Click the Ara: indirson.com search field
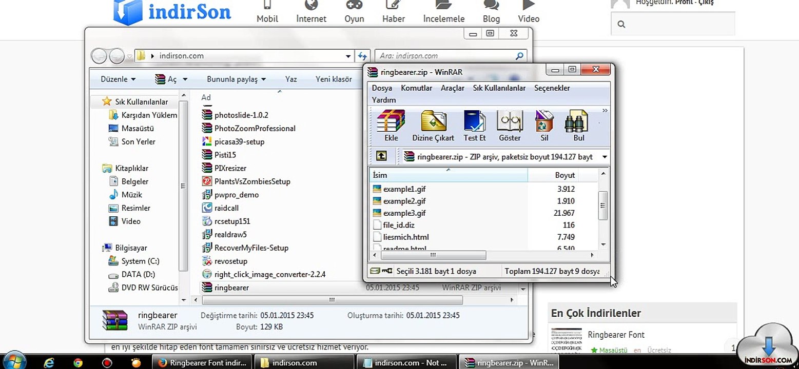Image resolution: width=799 pixels, height=369 pixels. click(x=452, y=56)
